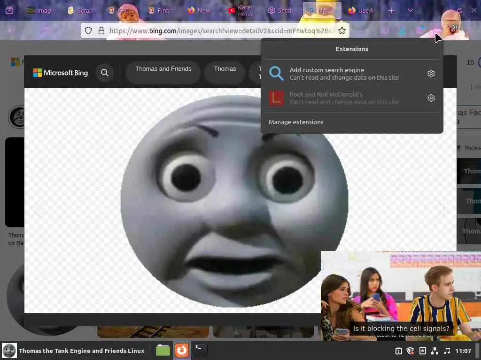Open the downloads arrow icon
481x360 pixels.
point(402,30)
